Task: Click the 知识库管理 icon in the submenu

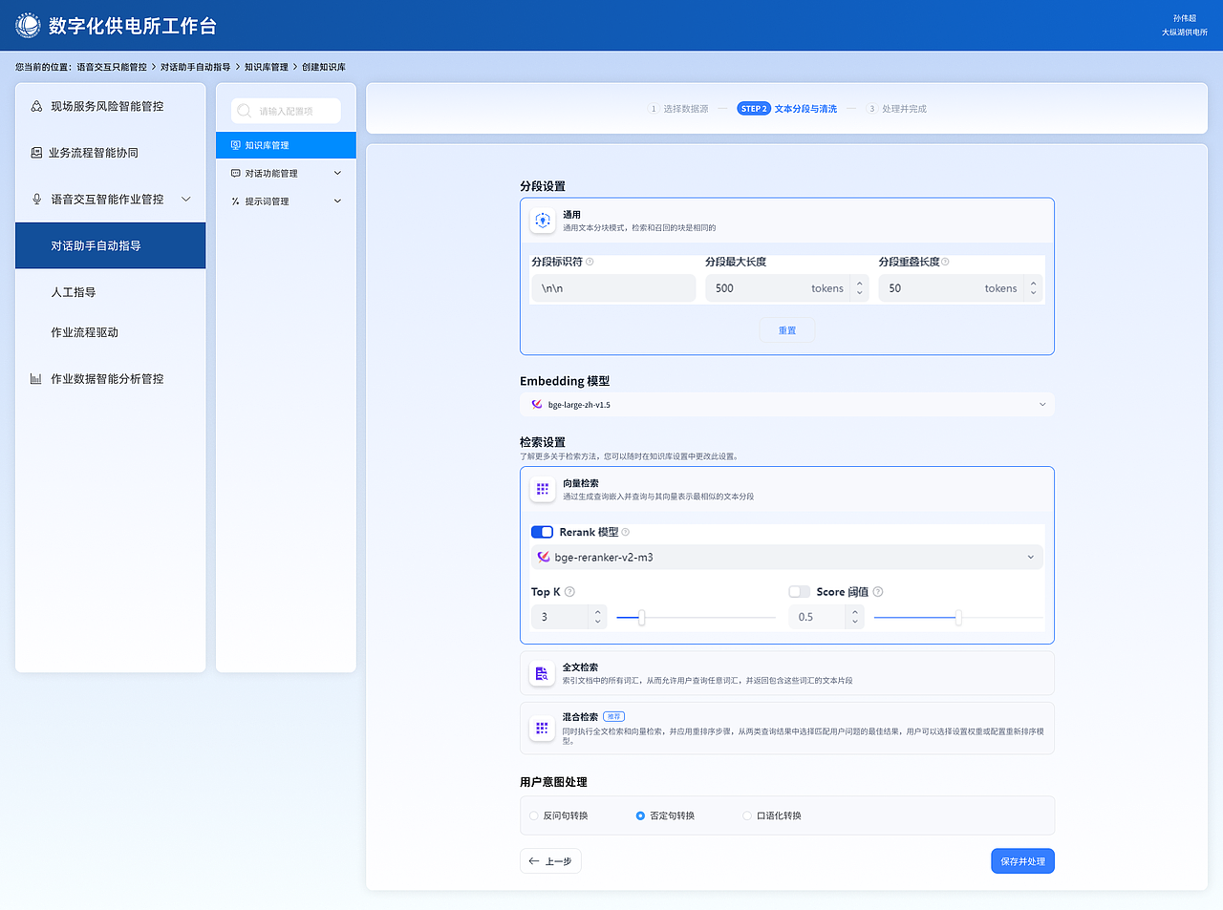Action: (236, 145)
